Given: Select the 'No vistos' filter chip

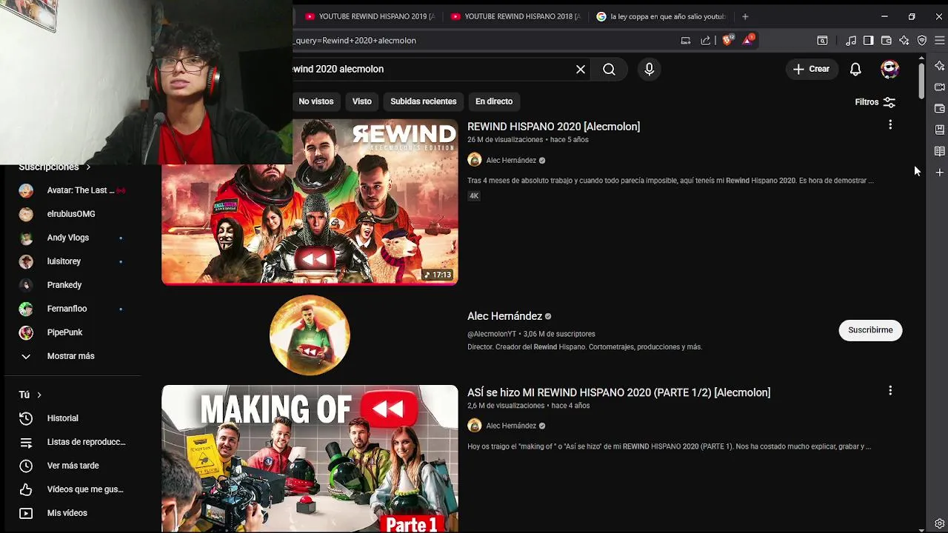Looking at the screenshot, I should 316,101.
